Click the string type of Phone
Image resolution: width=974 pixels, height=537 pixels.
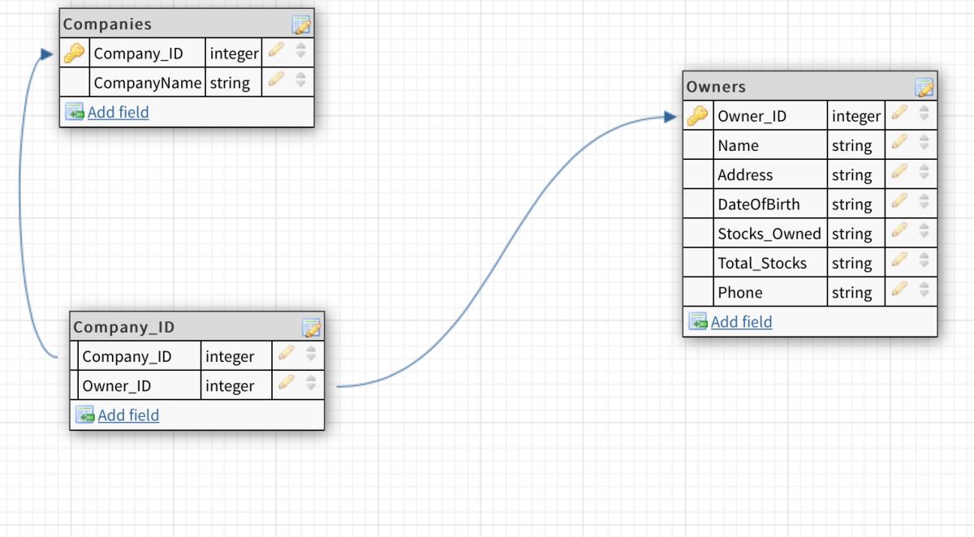852,293
